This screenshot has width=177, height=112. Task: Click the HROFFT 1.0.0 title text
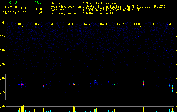(22, 2)
